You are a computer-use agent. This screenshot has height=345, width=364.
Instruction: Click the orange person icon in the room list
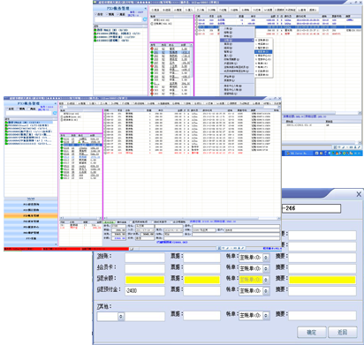[x=79, y=142]
